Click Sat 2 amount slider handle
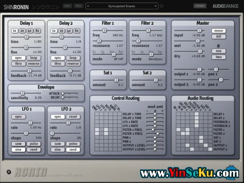244x183 pixels. (x=156, y=80)
